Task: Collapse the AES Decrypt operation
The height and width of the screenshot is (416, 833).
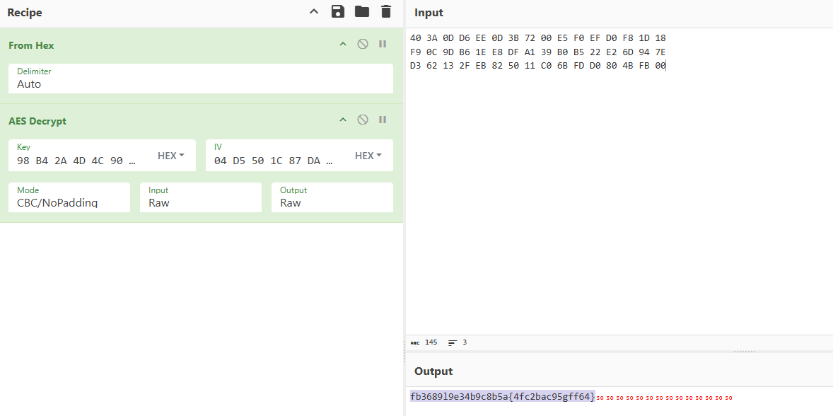Action: [343, 120]
